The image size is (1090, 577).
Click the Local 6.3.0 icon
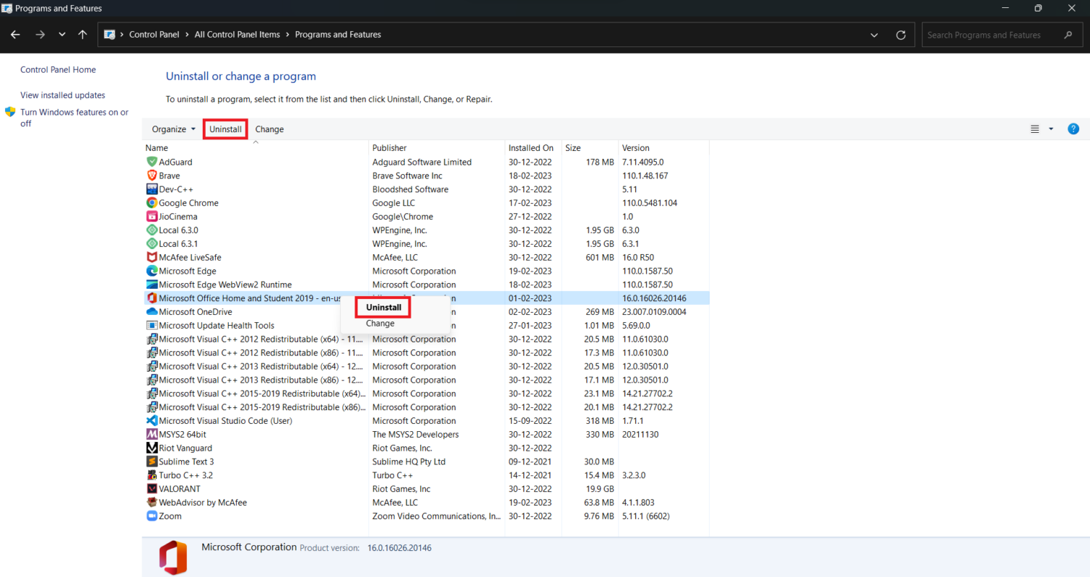pyautogui.click(x=152, y=230)
